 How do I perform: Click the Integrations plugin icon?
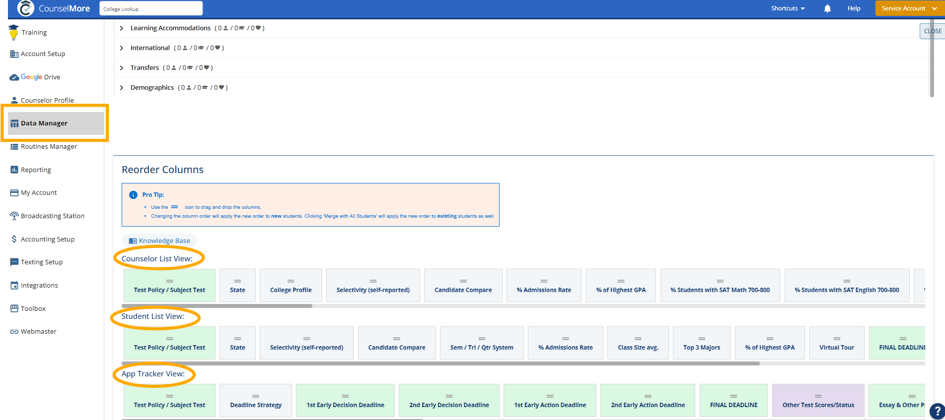(14, 286)
